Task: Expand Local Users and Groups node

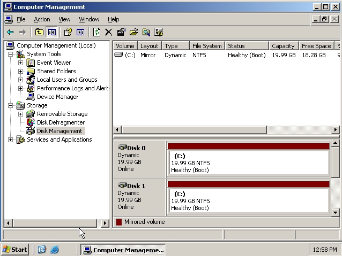Action: [20, 80]
